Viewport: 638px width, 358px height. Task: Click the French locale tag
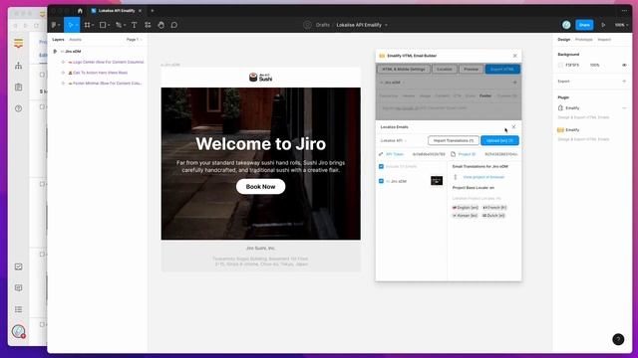[x=494, y=208]
